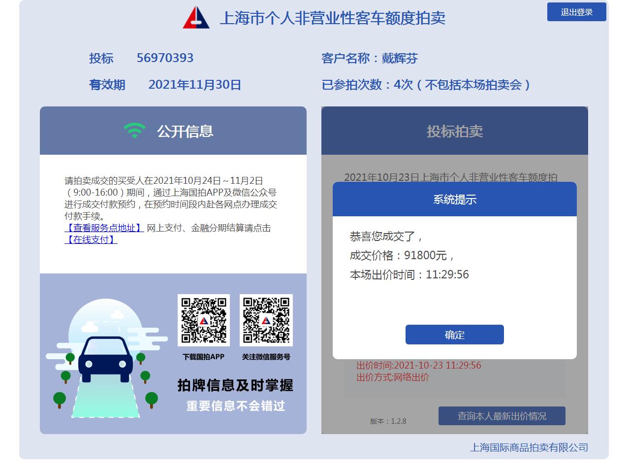This screenshot has height=474, width=628.
Task: Click the 客户名称：戴辉芬 text
Action: click(x=370, y=58)
